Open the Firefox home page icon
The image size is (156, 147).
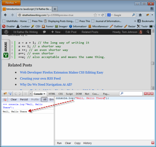tap(140, 15)
